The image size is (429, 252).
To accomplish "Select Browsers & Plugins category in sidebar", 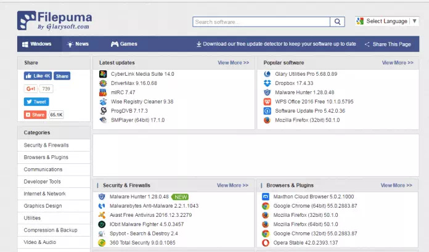I will [54, 157].
